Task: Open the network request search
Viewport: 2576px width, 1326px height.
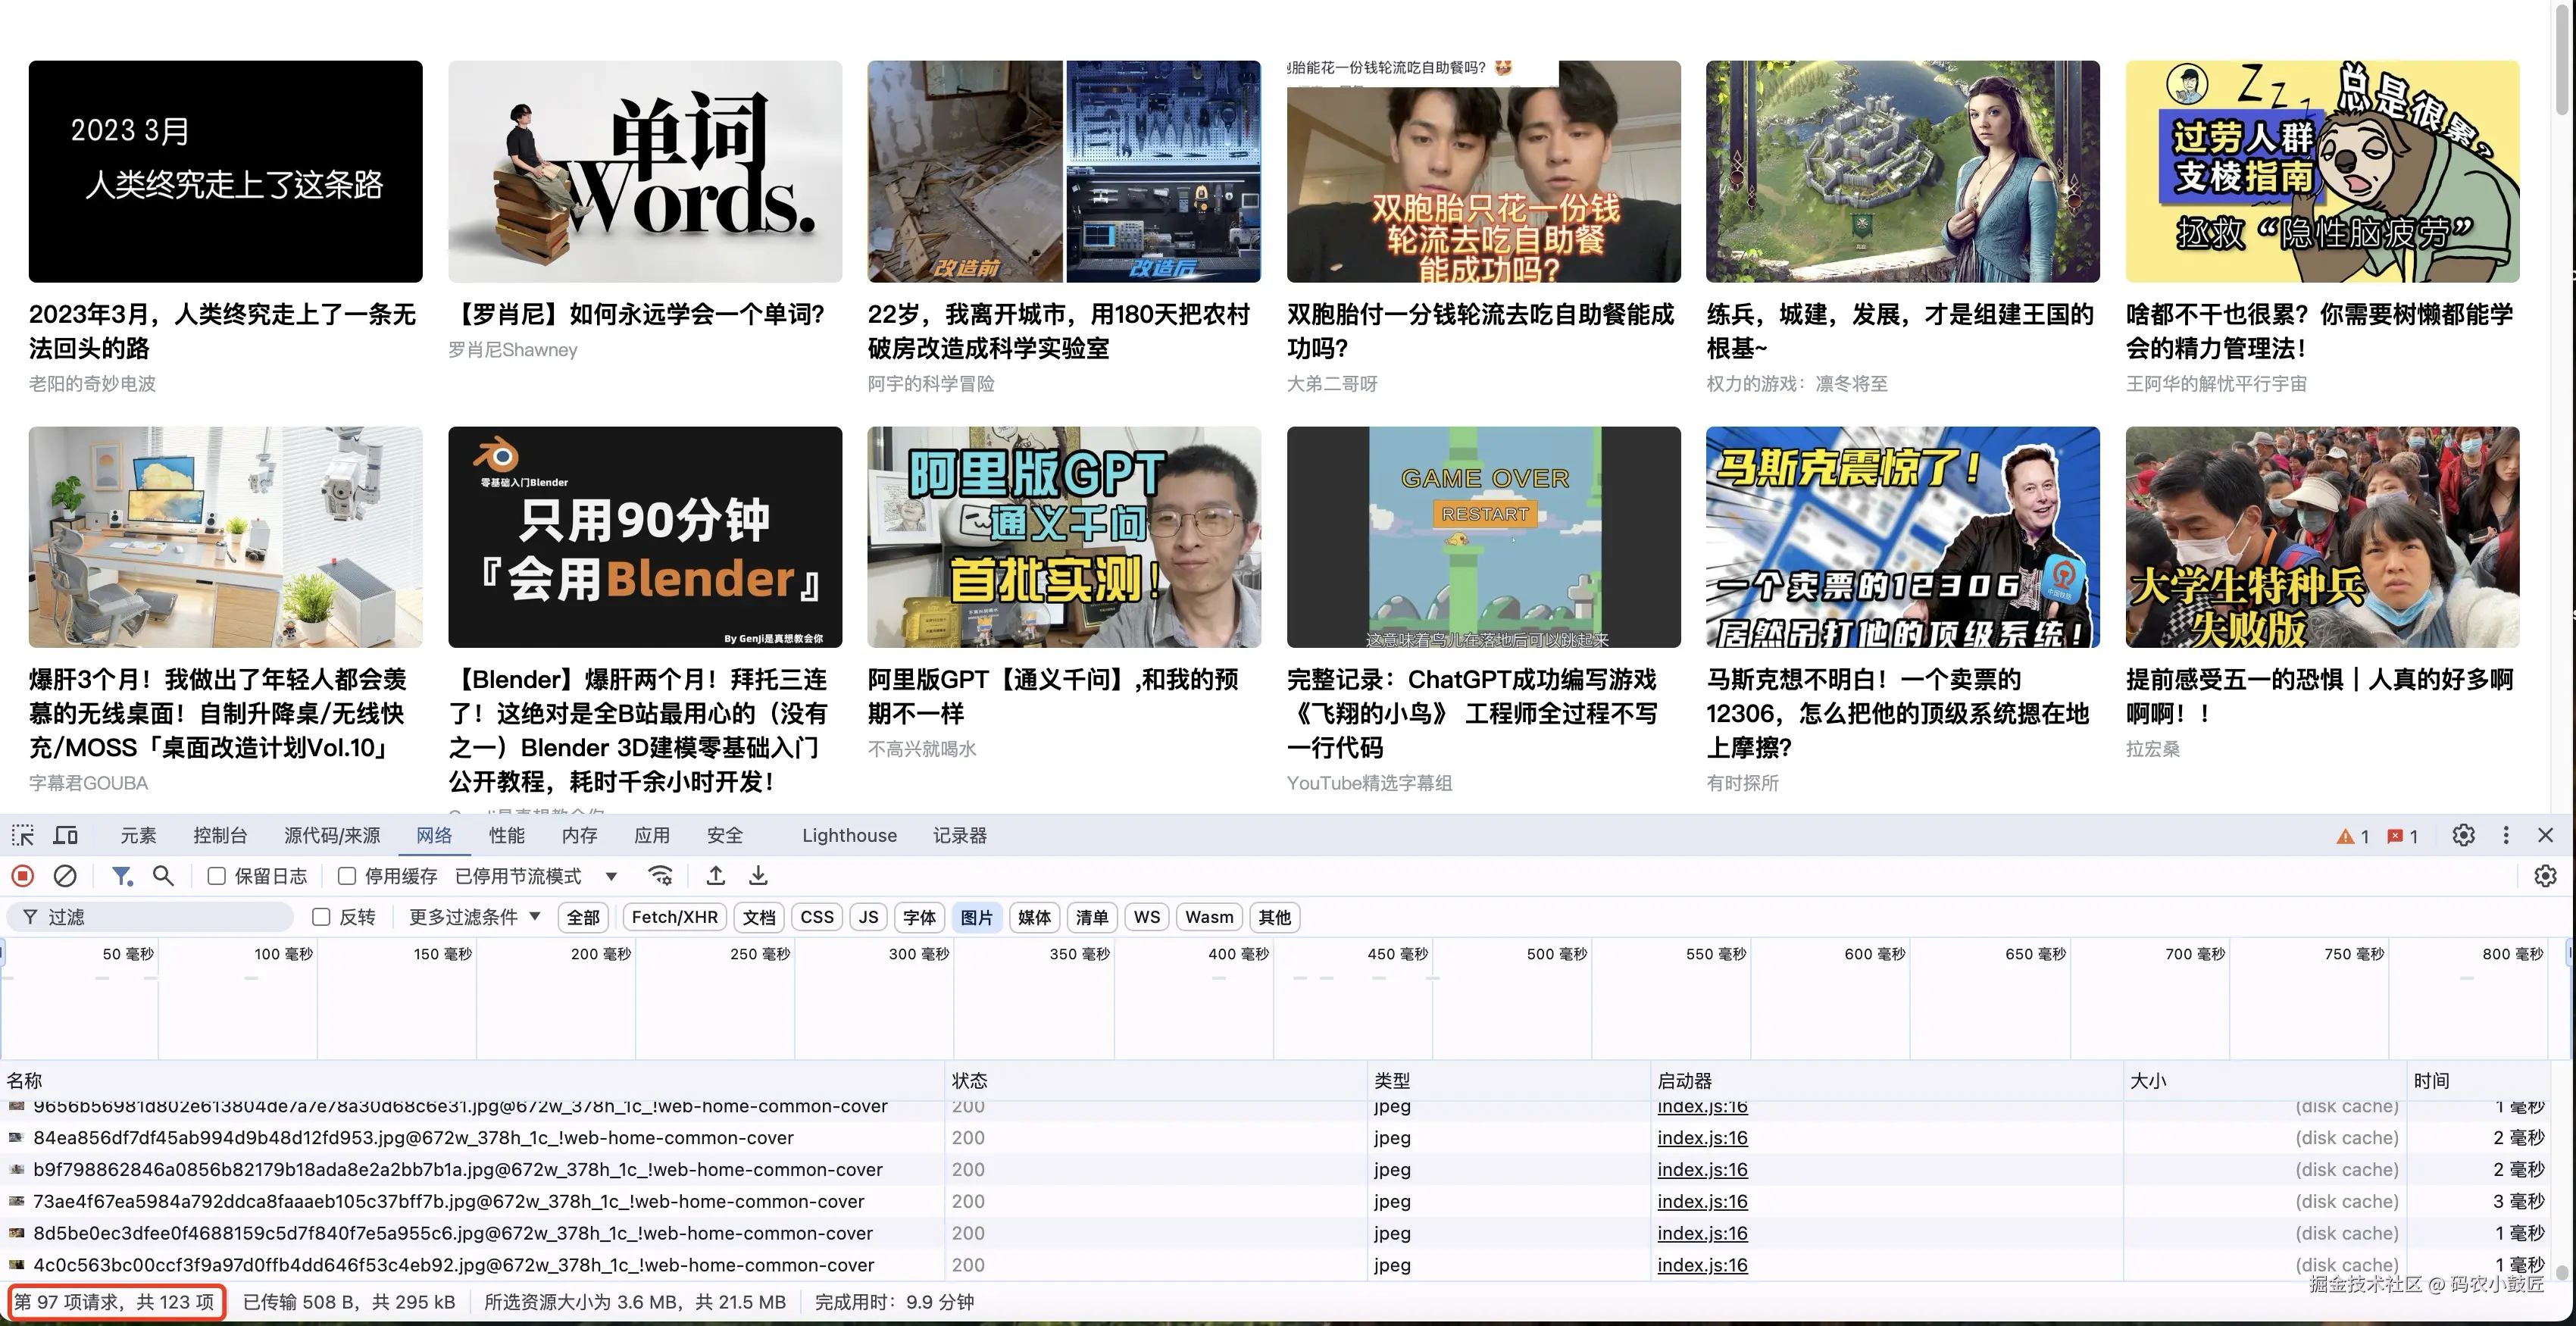Action: (x=163, y=875)
